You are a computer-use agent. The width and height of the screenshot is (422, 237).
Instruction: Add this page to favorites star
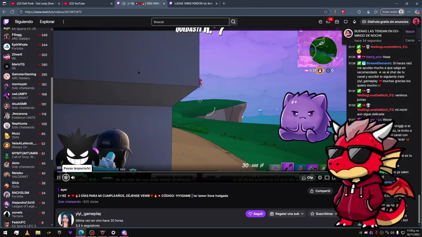(326, 12)
